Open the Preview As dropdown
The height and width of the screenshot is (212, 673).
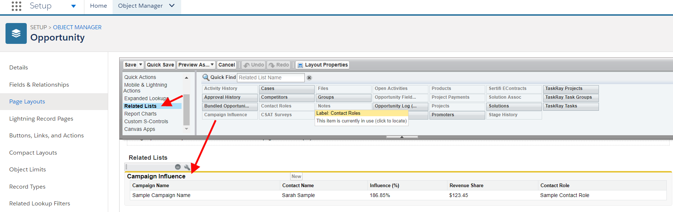pos(196,65)
